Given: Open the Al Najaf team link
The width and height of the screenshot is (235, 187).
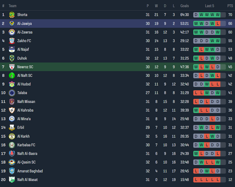Looking at the screenshot, I should coord(23,49).
